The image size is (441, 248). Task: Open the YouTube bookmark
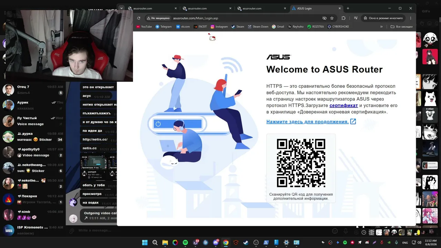coord(144,27)
